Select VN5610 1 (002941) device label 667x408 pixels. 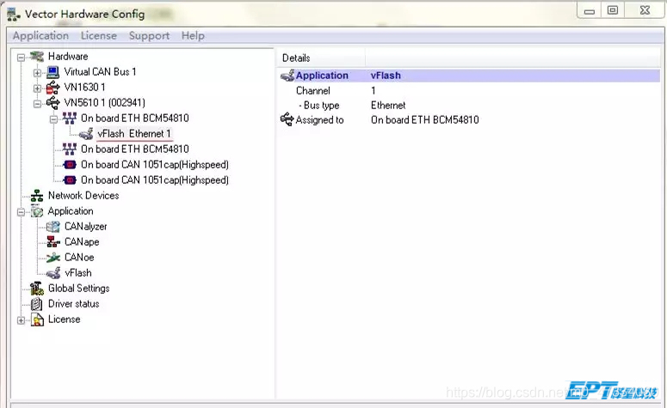pos(105,103)
